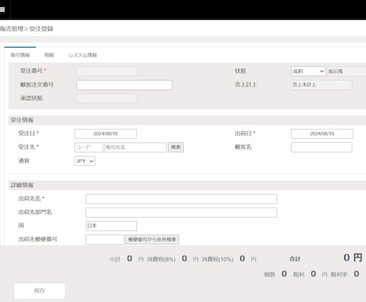Screen dimensions: 366x302
Task: Click 郵便番号から住所検索 button
Action: [152, 239]
